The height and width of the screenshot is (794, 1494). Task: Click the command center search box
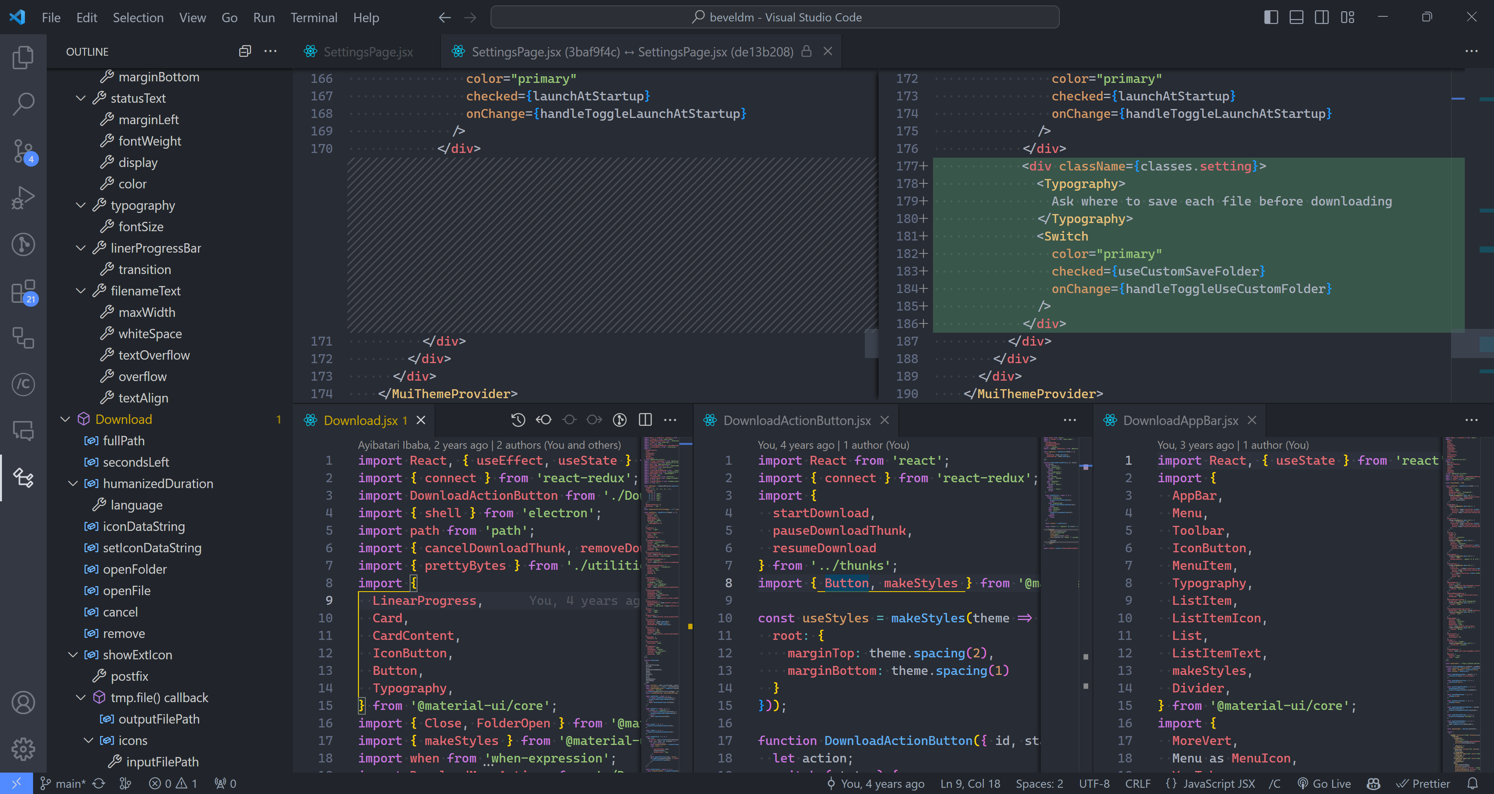point(775,18)
